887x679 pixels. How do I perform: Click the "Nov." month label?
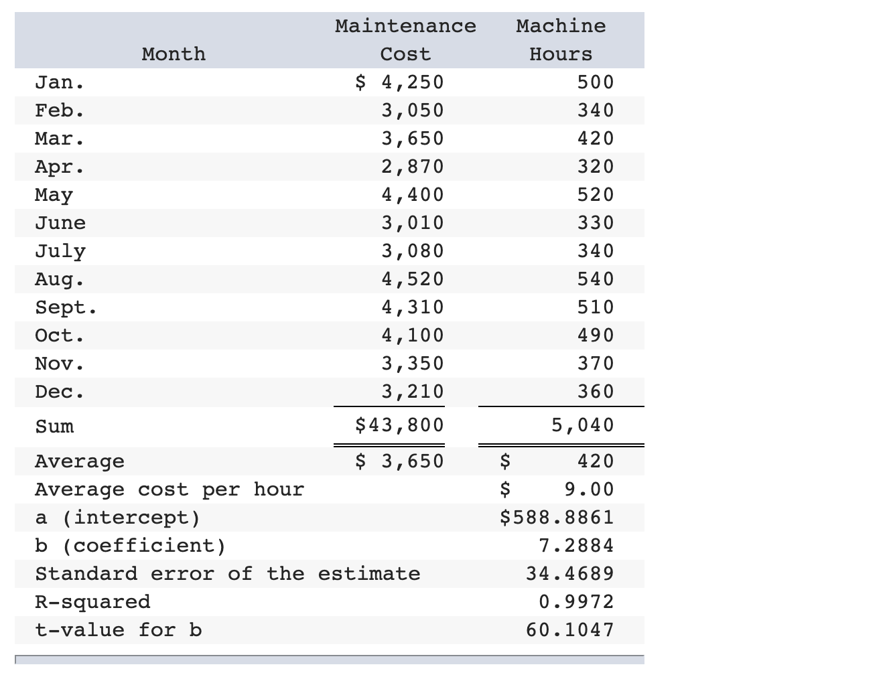tap(60, 364)
